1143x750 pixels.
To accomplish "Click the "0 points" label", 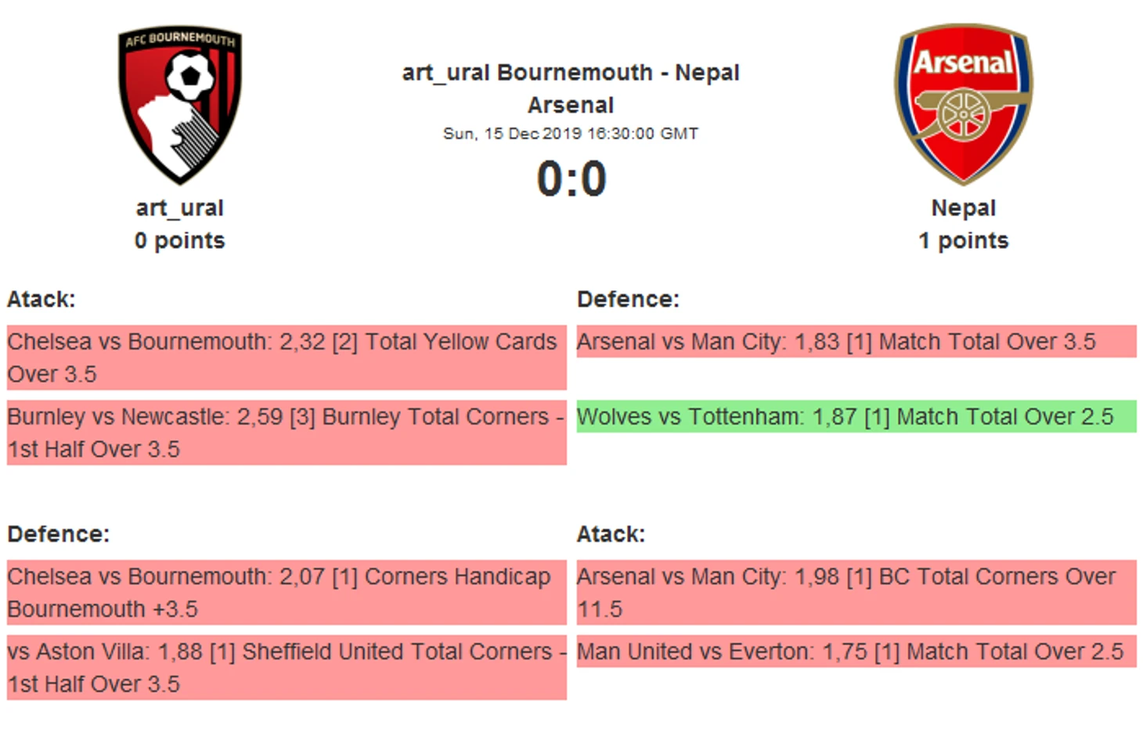I will [x=179, y=241].
